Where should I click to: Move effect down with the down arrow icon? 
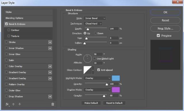pyautogui.click(x=20, y=104)
